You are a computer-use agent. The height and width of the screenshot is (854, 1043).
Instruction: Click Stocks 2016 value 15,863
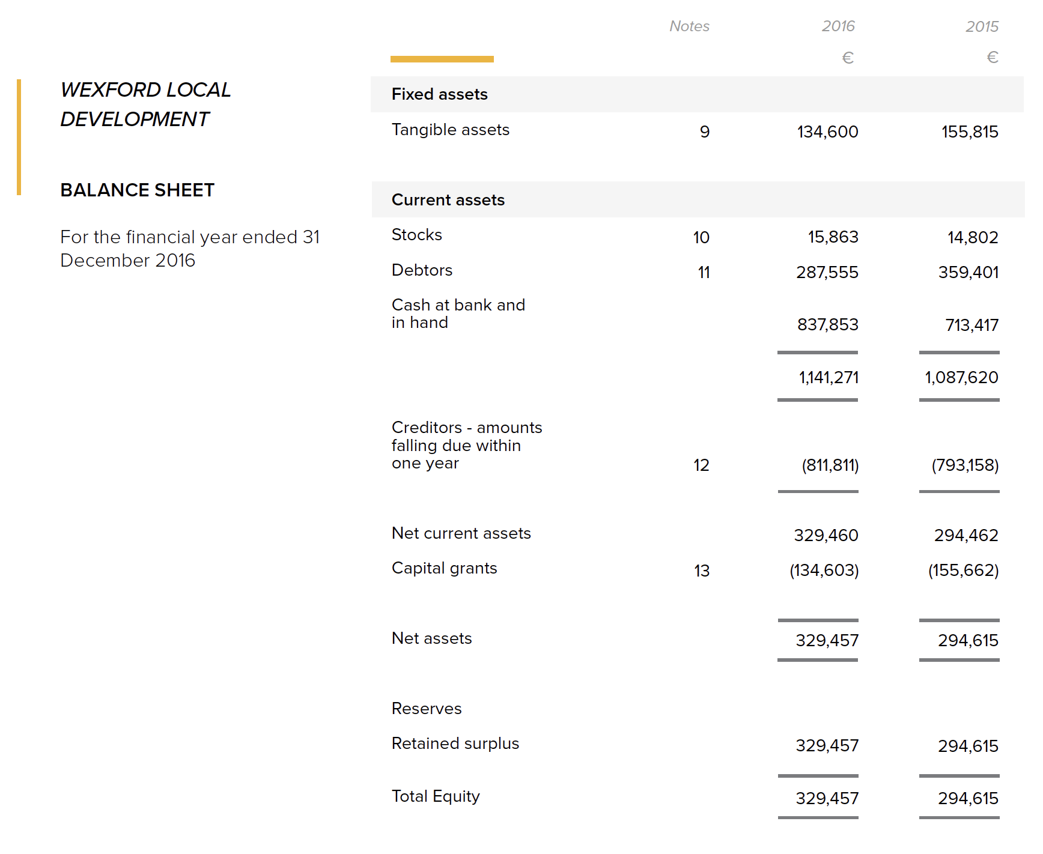(833, 237)
